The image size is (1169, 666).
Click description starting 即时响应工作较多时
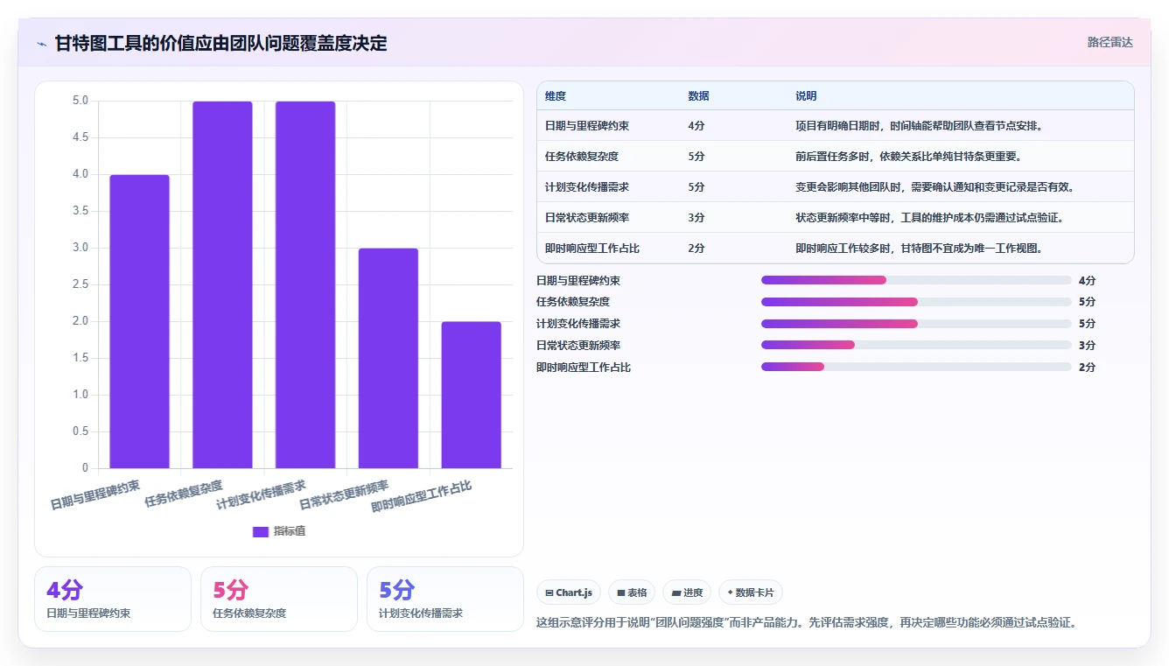(x=919, y=249)
